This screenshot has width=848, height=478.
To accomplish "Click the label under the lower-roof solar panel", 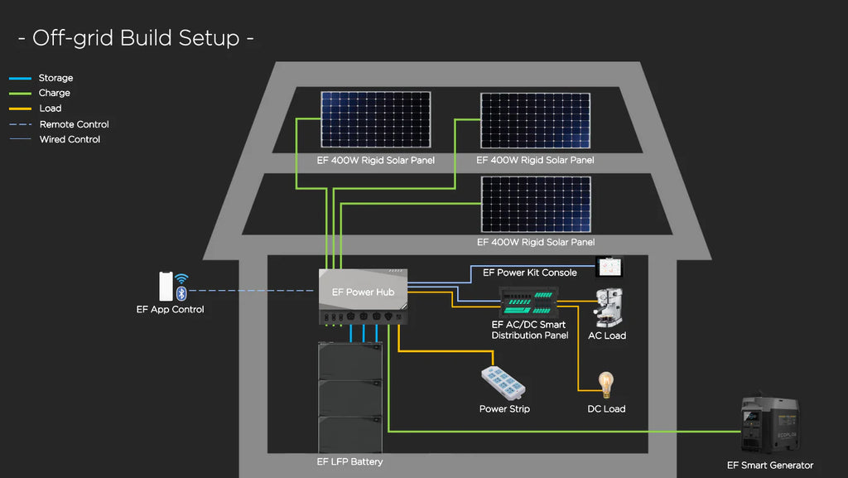I will pyautogui.click(x=536, y=242).
